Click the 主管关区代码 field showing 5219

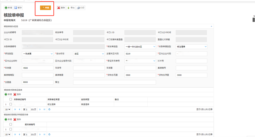tap(140, 54)
